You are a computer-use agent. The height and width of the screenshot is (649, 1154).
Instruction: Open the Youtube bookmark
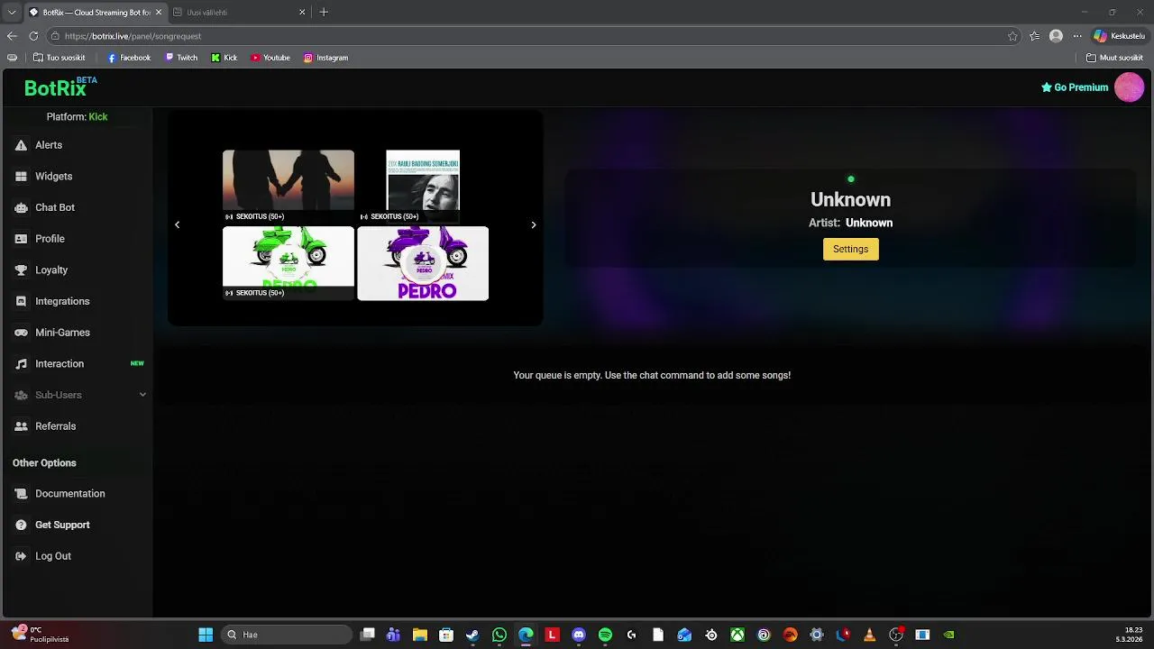tap(270, 58)
